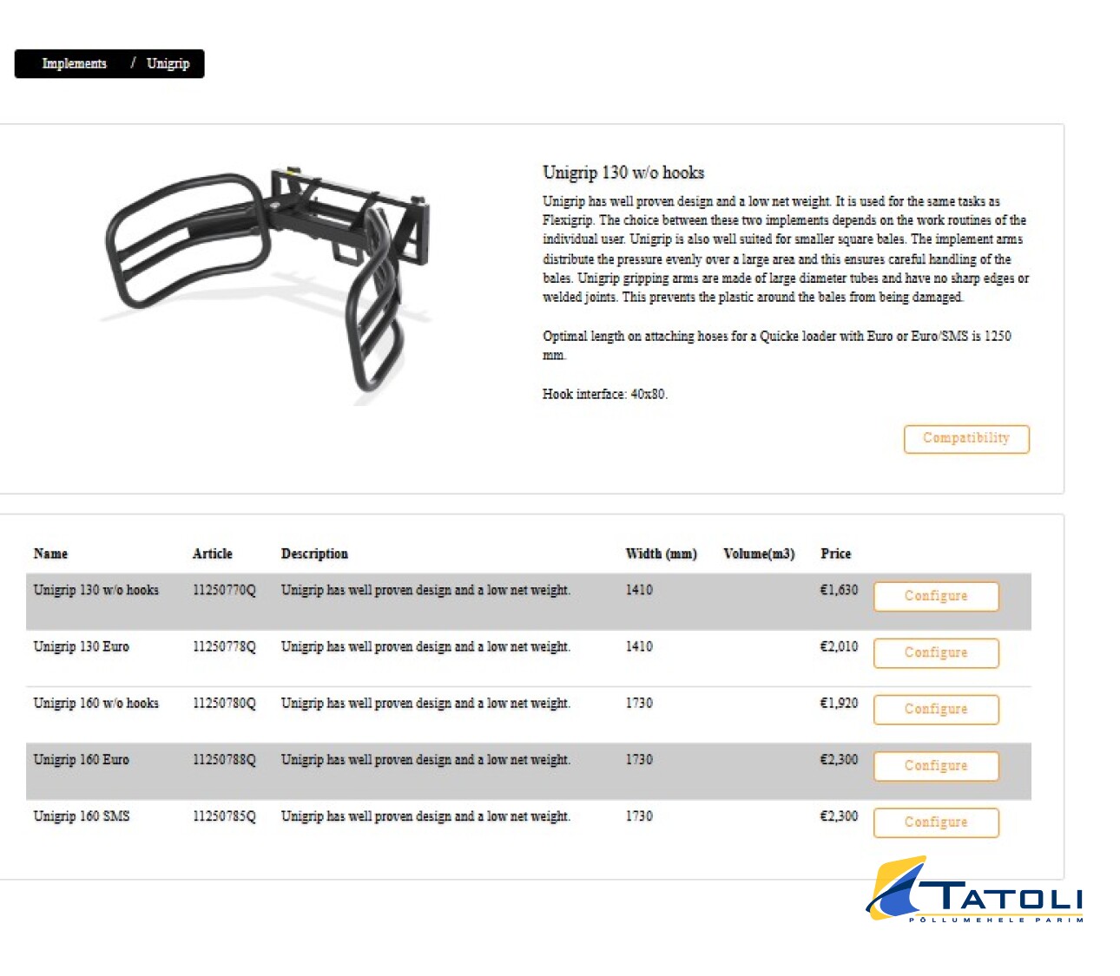This screenshot has width=1120, height=976.
Task: Select the name Unigrip 130 w/o hooks in the table
Action: coord(96,590)
